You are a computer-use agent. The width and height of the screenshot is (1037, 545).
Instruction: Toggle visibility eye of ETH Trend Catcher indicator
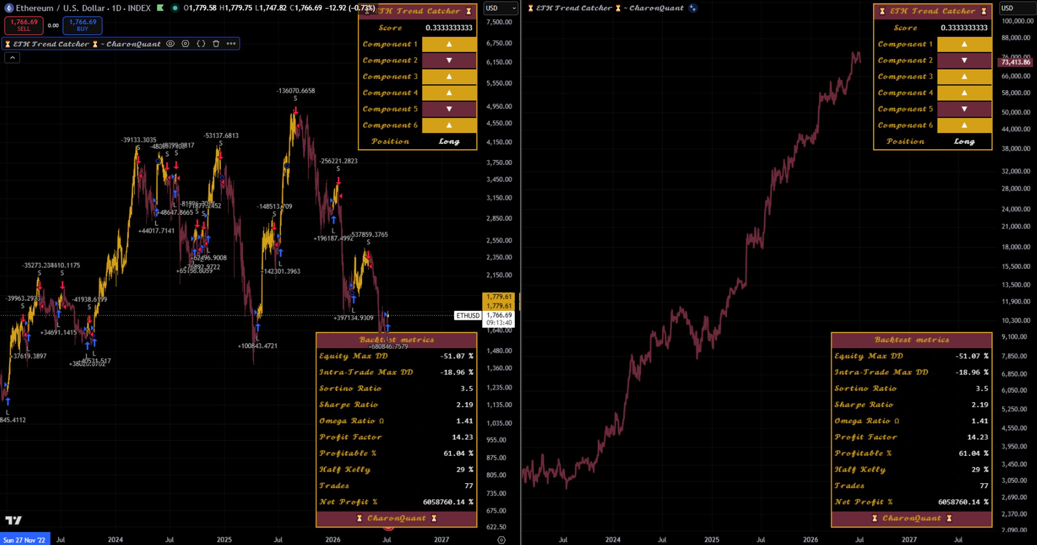point(170,44)
